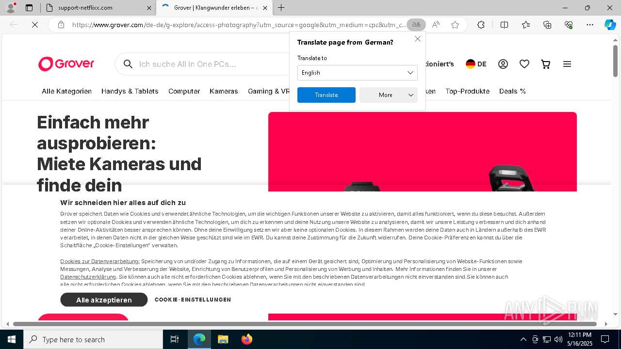Expand the Translate to English dropdown

(358, 73)
